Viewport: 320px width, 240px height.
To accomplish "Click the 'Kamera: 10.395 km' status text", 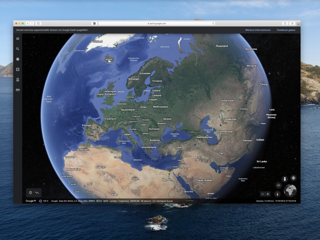I will [x=265, y=201].
